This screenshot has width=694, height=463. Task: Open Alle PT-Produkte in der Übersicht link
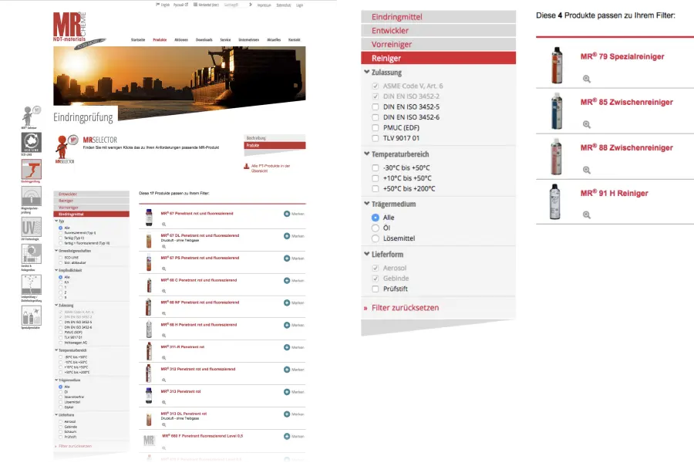271,168
